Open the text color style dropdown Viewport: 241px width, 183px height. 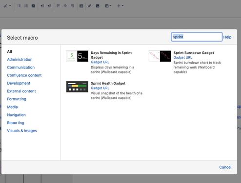[x=7, y=6]
